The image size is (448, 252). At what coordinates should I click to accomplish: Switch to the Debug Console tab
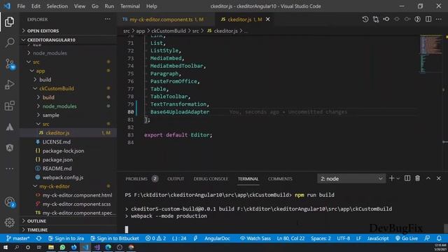211,178
